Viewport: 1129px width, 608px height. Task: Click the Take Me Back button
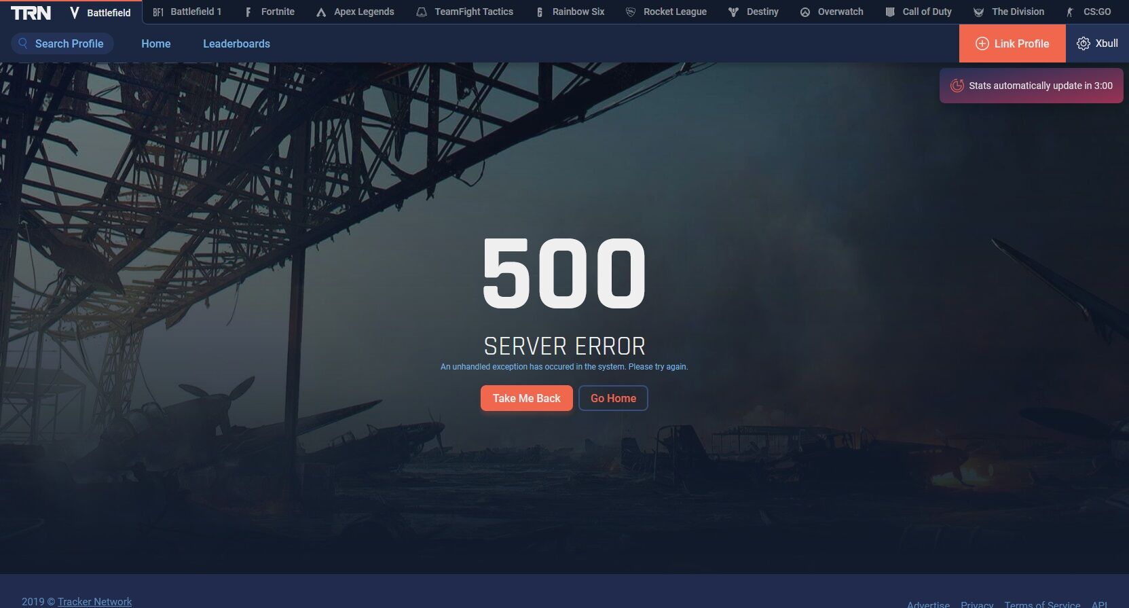[x=527, y=398]
